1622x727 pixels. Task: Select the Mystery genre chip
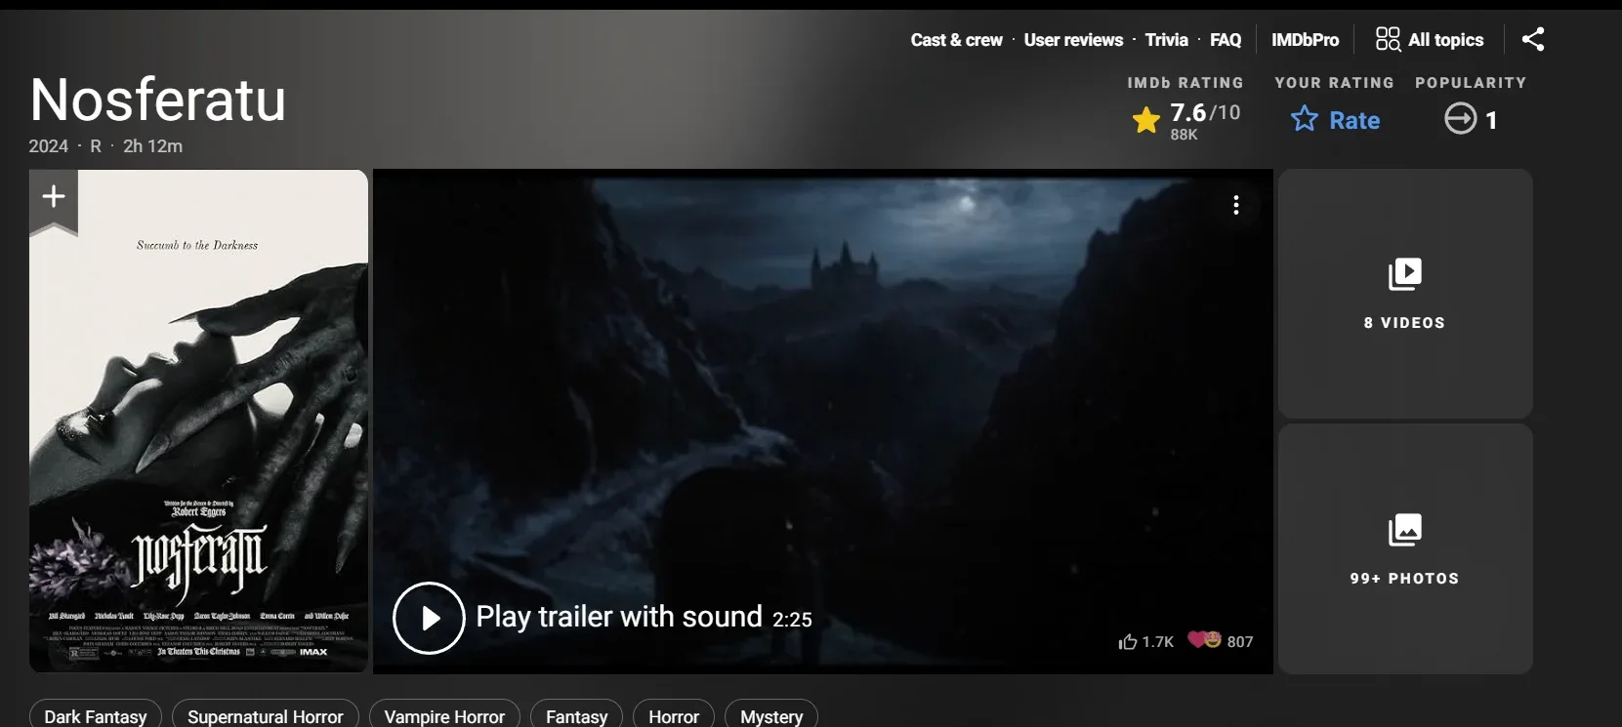(771, 715)
